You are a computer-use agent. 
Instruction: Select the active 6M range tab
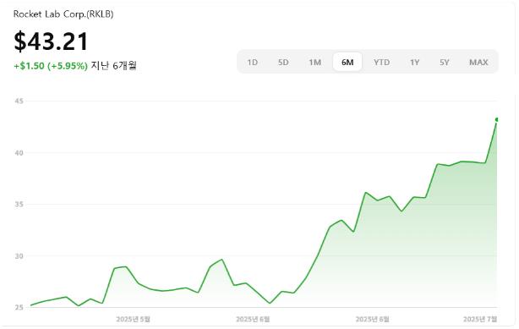pos(347,62)
